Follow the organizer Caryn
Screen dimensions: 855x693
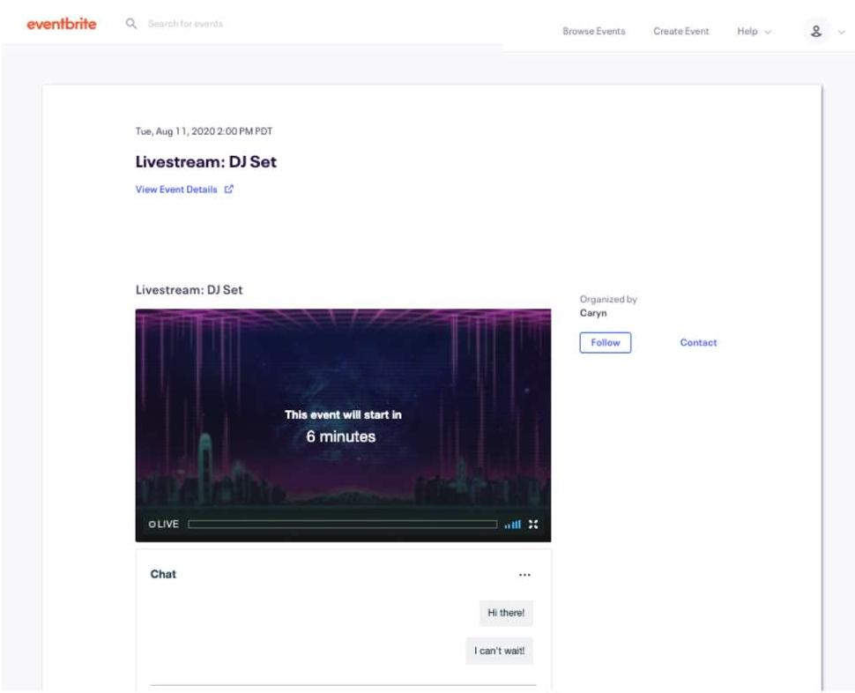605,342
